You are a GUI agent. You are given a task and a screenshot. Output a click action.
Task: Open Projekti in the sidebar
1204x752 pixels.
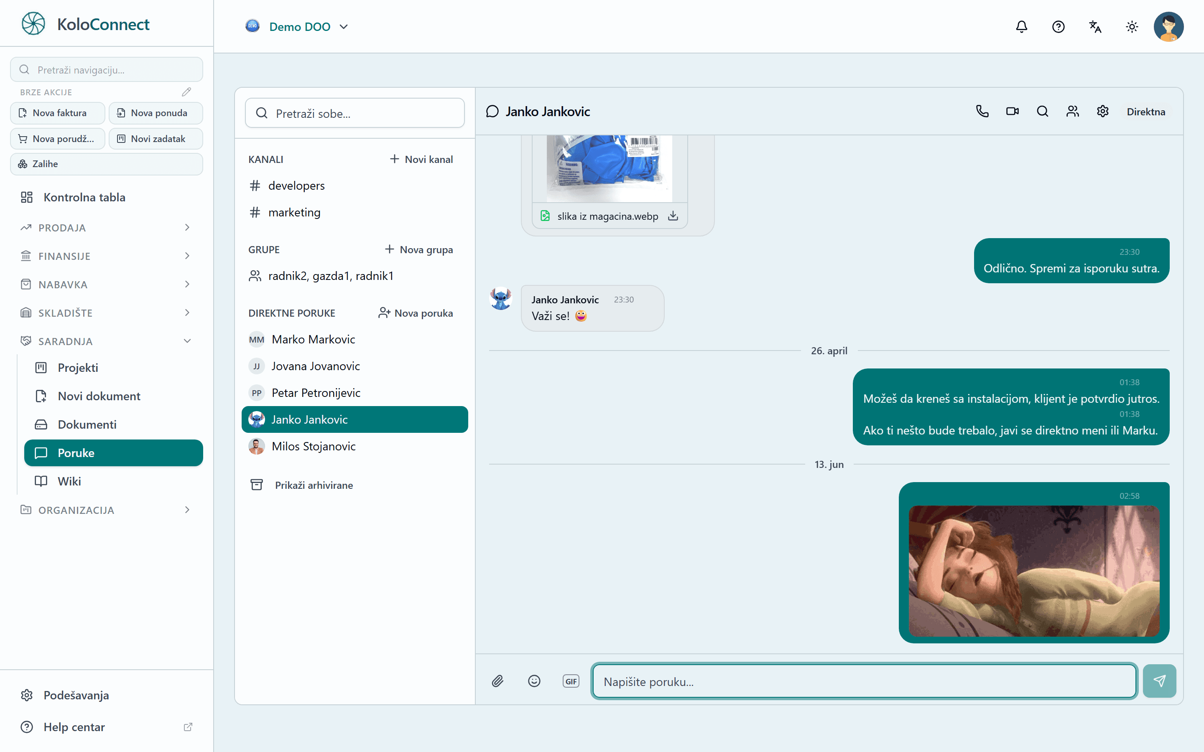[x=113, y=368]
